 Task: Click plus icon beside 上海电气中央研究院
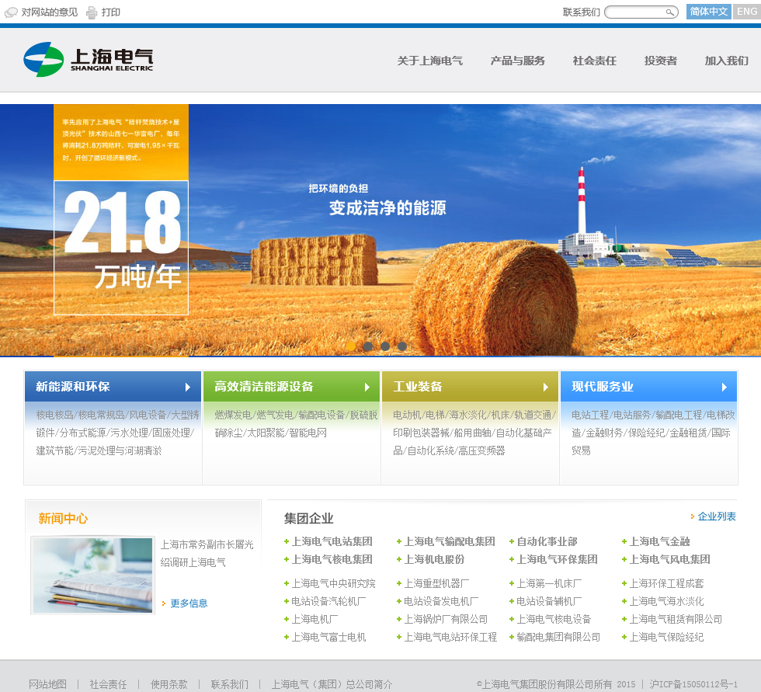point(287,583)
